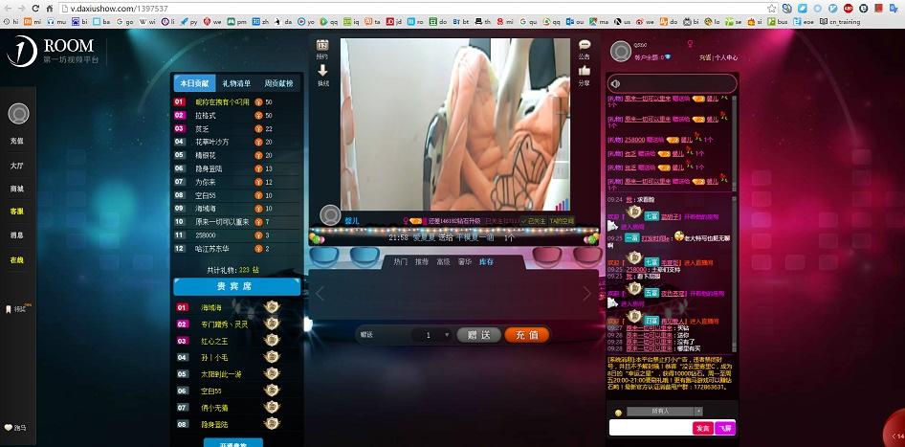Click the host avatar below the video
This screenshot has height=447, width=905.
pyautogui.click(x=330, y=214)
